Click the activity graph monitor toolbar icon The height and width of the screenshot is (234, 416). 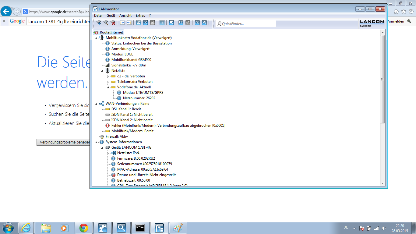point(188,23)
